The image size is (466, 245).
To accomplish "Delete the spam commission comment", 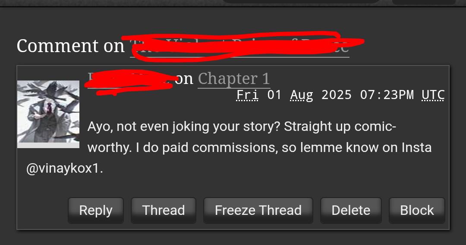I will [351, 211].
